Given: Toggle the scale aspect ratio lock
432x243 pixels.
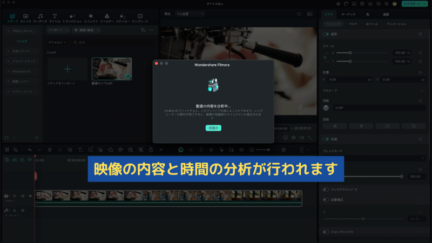Looking at the screenshot, I should [325, 57].
